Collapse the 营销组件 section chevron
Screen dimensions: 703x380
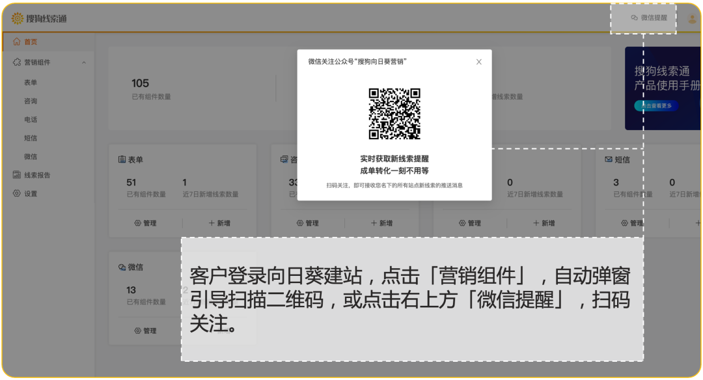pos(84,62)
